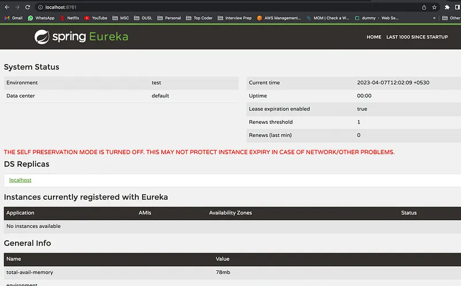Image resolution: width=461 pixels, height=286 pixels.
Task: Click the red self preservation mode warning
Action: (199, 152)
